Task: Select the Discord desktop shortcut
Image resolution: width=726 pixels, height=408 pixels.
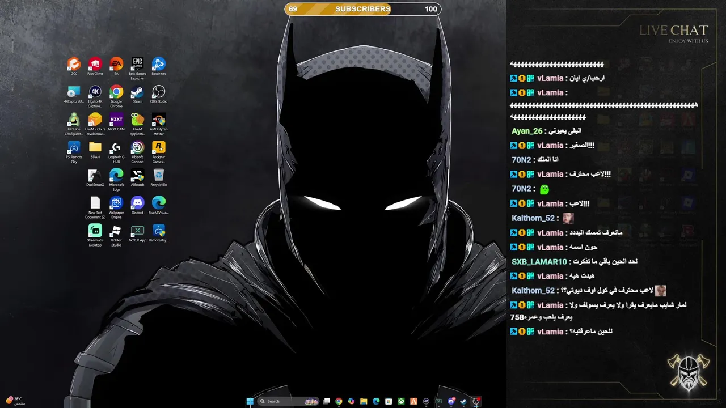Action: (x=137, y=205)
